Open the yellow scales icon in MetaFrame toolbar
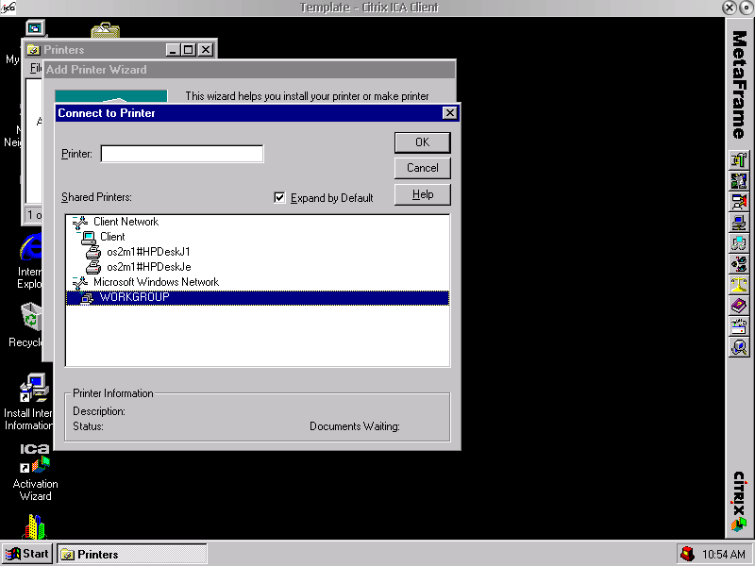This screenshot has width=755, height=566. (739, 285)
